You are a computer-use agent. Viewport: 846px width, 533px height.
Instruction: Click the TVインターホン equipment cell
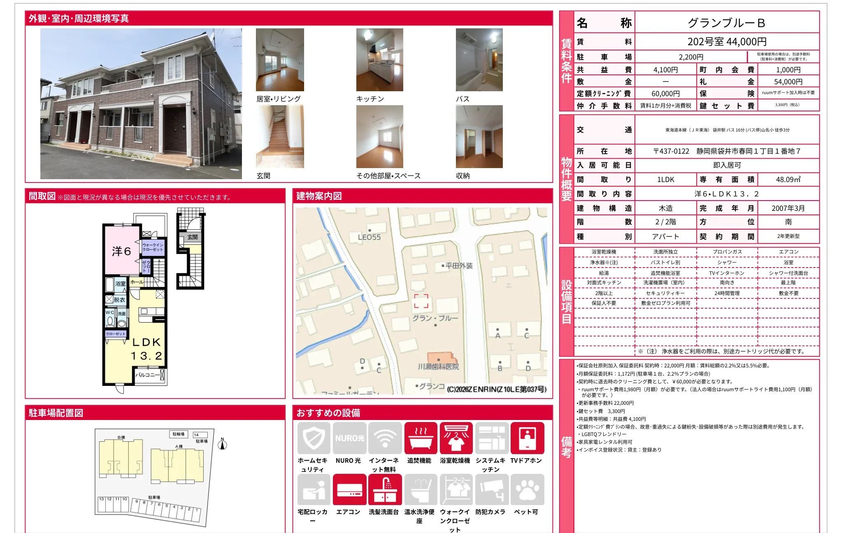tap(727, 273)
